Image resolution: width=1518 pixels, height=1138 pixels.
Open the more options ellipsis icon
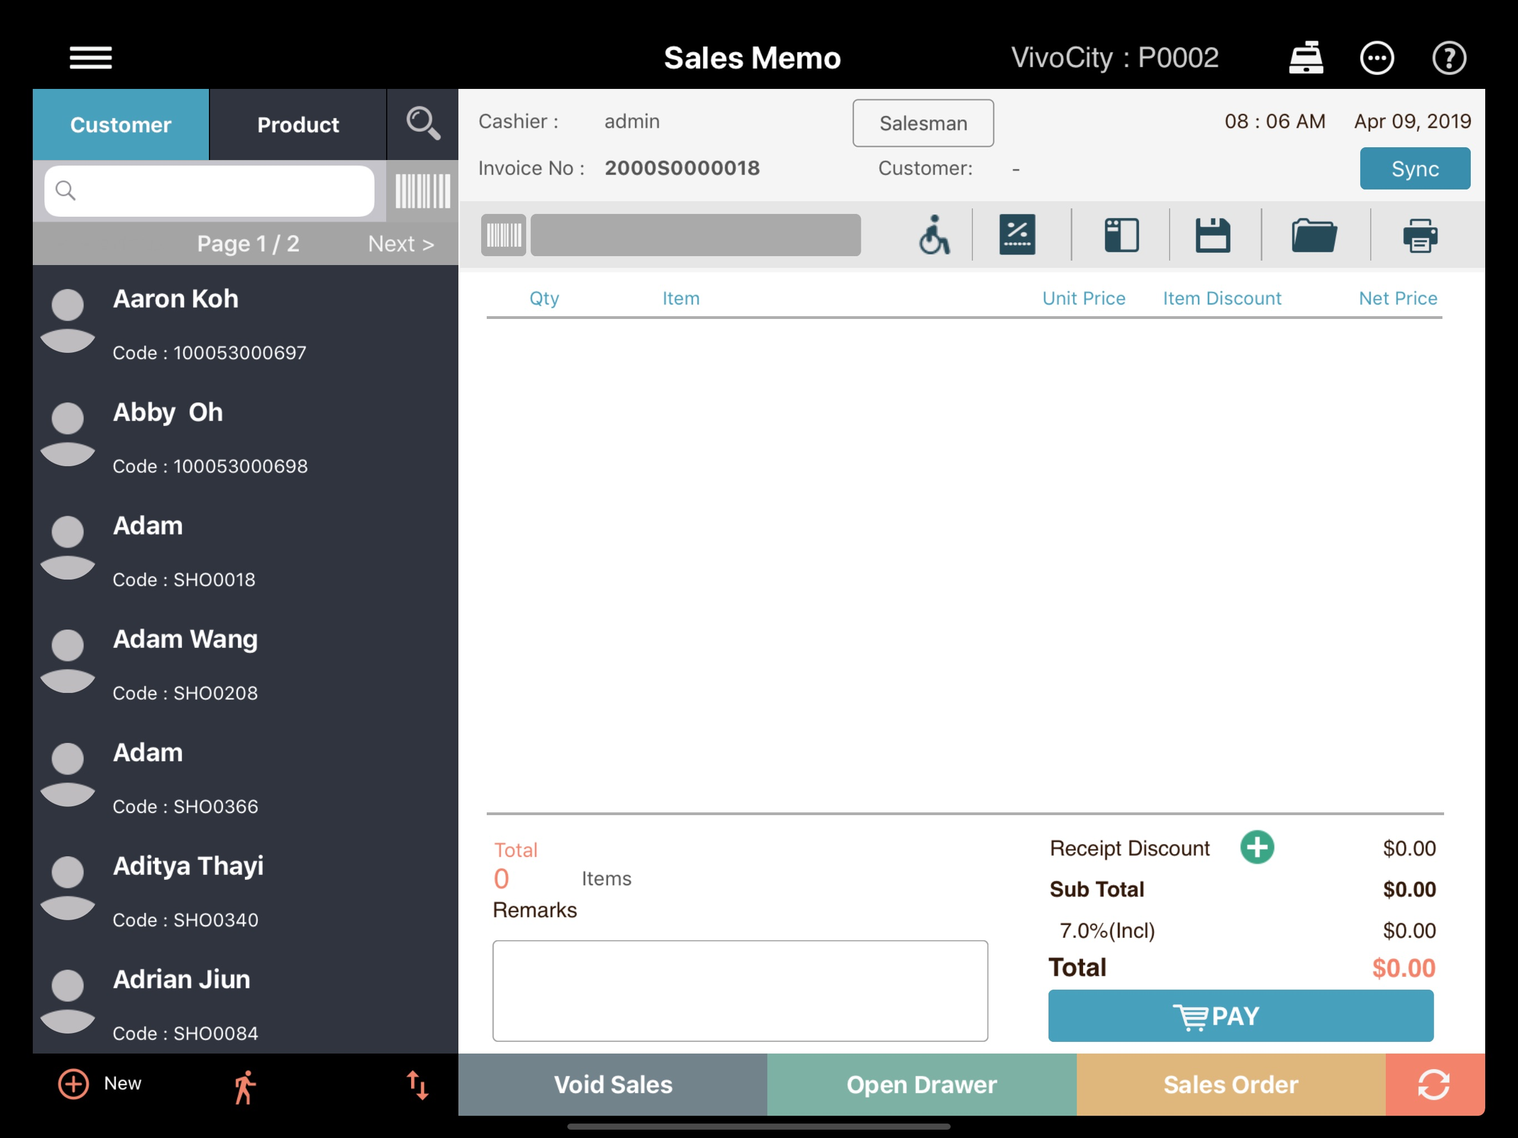[1377, 58]
